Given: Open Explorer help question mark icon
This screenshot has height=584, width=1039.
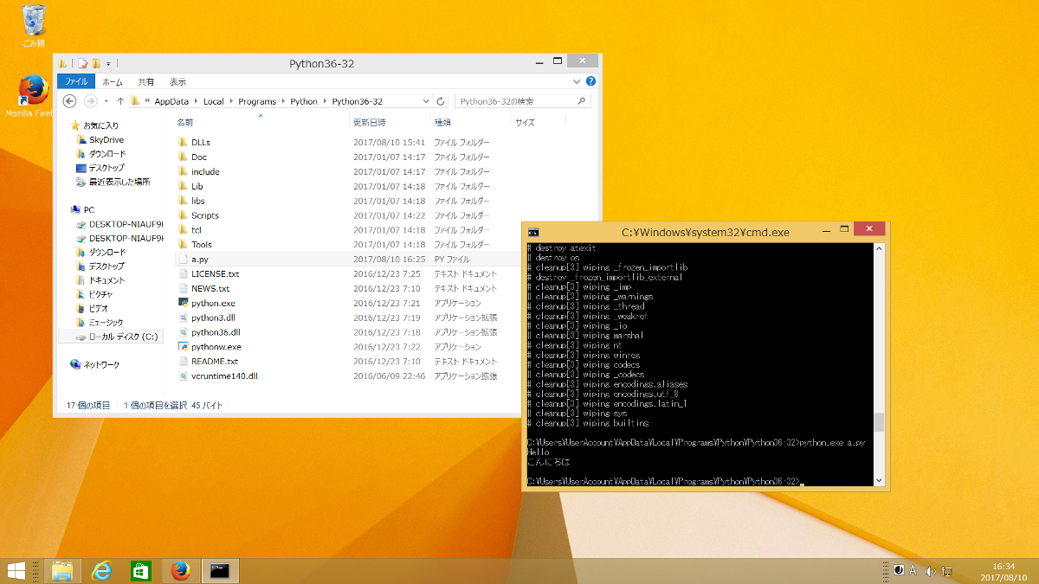Looking at the screenshot, I should coord(590,81).
